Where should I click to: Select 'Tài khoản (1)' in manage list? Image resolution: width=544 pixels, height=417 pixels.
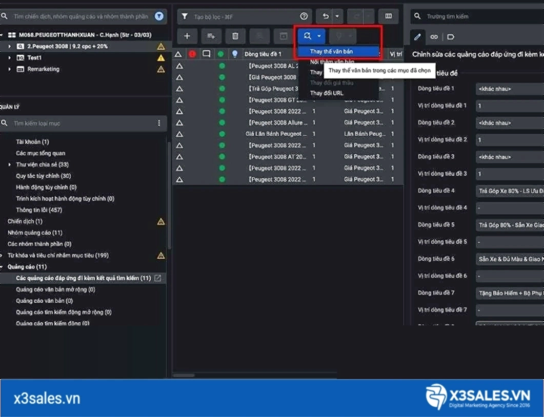33,142
